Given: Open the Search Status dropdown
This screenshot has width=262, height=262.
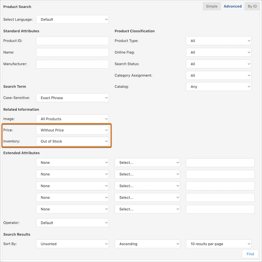Looking at the screenshot, I should [218, 64].
